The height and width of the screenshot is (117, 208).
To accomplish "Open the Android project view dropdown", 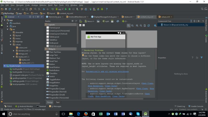I will [x=12, y=17].
